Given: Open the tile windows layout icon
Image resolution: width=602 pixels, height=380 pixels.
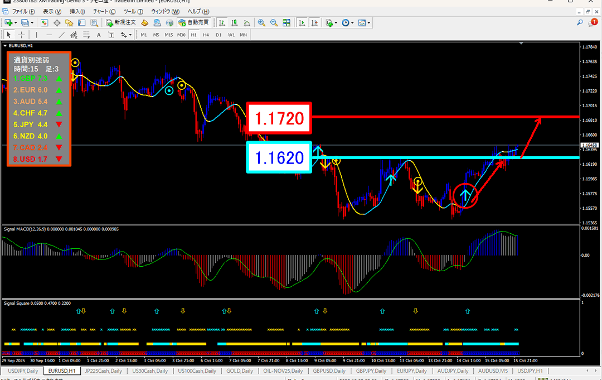Looking at the screenshot, I should click(x=287, y=22).
